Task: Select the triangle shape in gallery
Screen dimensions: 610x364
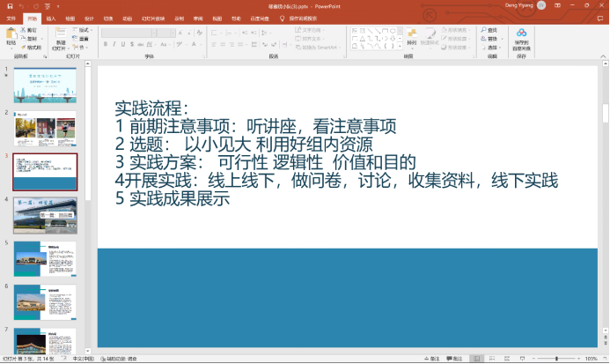Action: point(362,39)
